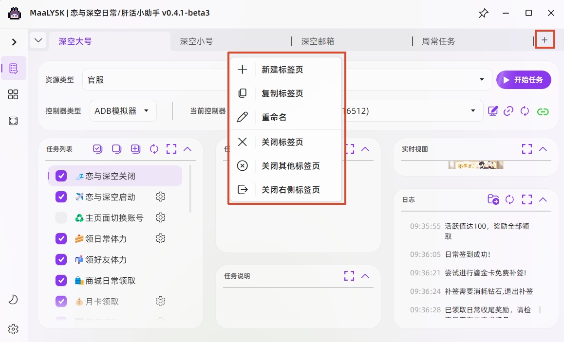Uncheck the 领好友体力 task
The height and width of the screenshot is (342, 564).
pyautogui.click(x=61, y=259)
